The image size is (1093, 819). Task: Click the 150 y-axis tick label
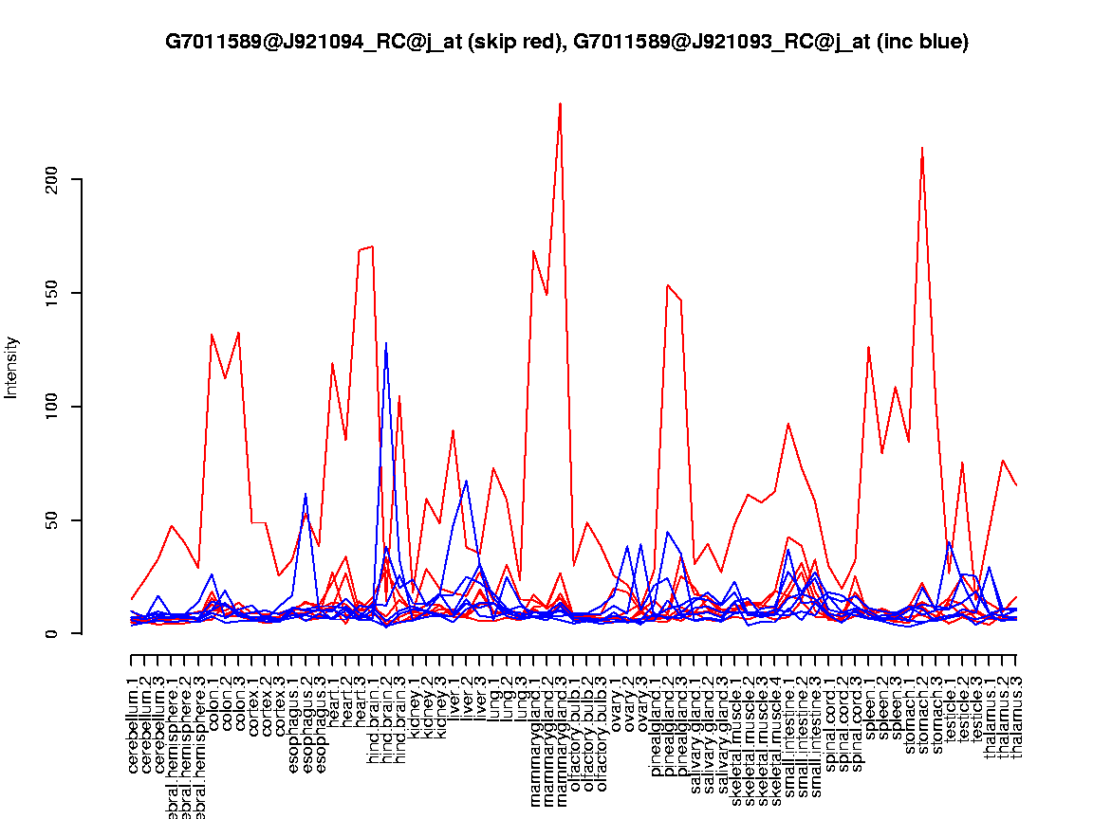52,293
